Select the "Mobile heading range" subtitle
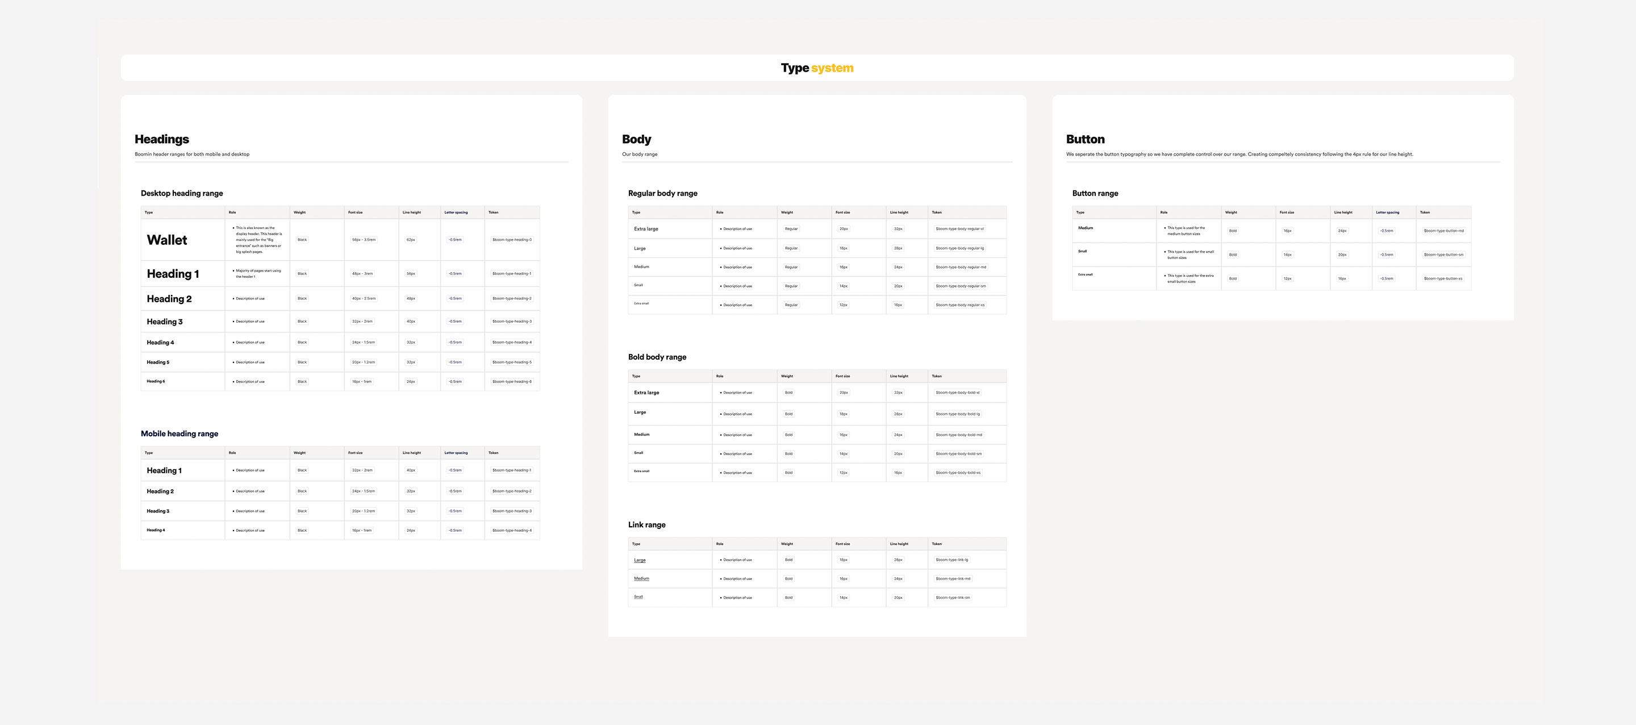The width and height of the screenshot is (1636, 725). point(179,434)
